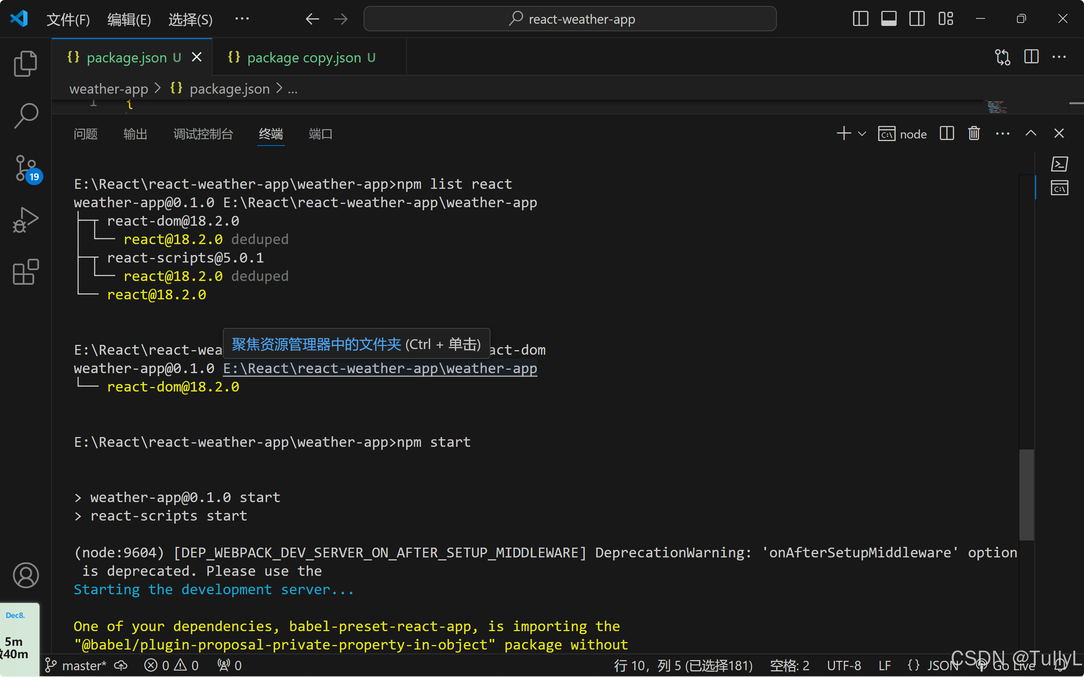The height and width of the screenshot is (677, 1084).
Task: Click the editor minimap preview
Action: point(996,106)
